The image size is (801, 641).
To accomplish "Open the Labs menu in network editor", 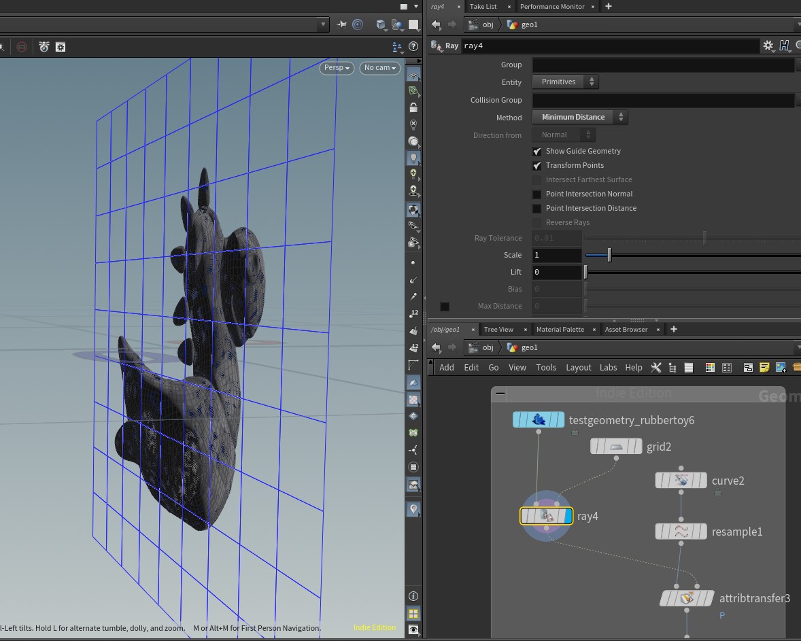I will tap(608, 367).
